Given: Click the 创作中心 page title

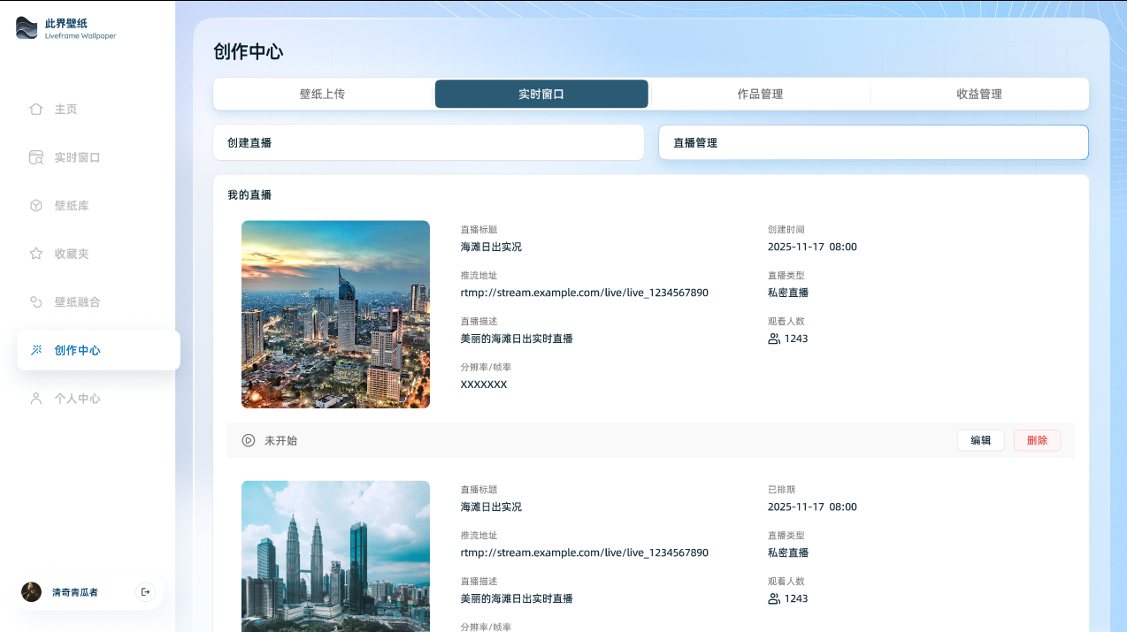Looking at the screenshot, I should pyautogui.click(x=249, y=51).
